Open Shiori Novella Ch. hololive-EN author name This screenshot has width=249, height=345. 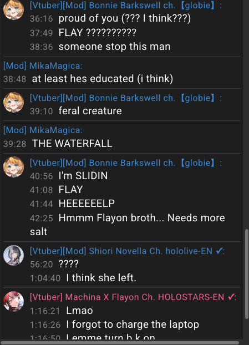pyautogui.click(x=150, y=251)
